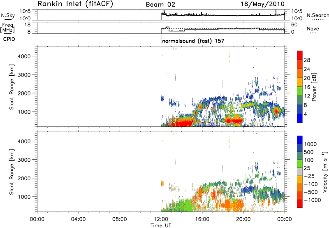Click the '2000' label on velocity panel
Image resolution: width=329 pixels, height=228 pixels.
[24, 178]
